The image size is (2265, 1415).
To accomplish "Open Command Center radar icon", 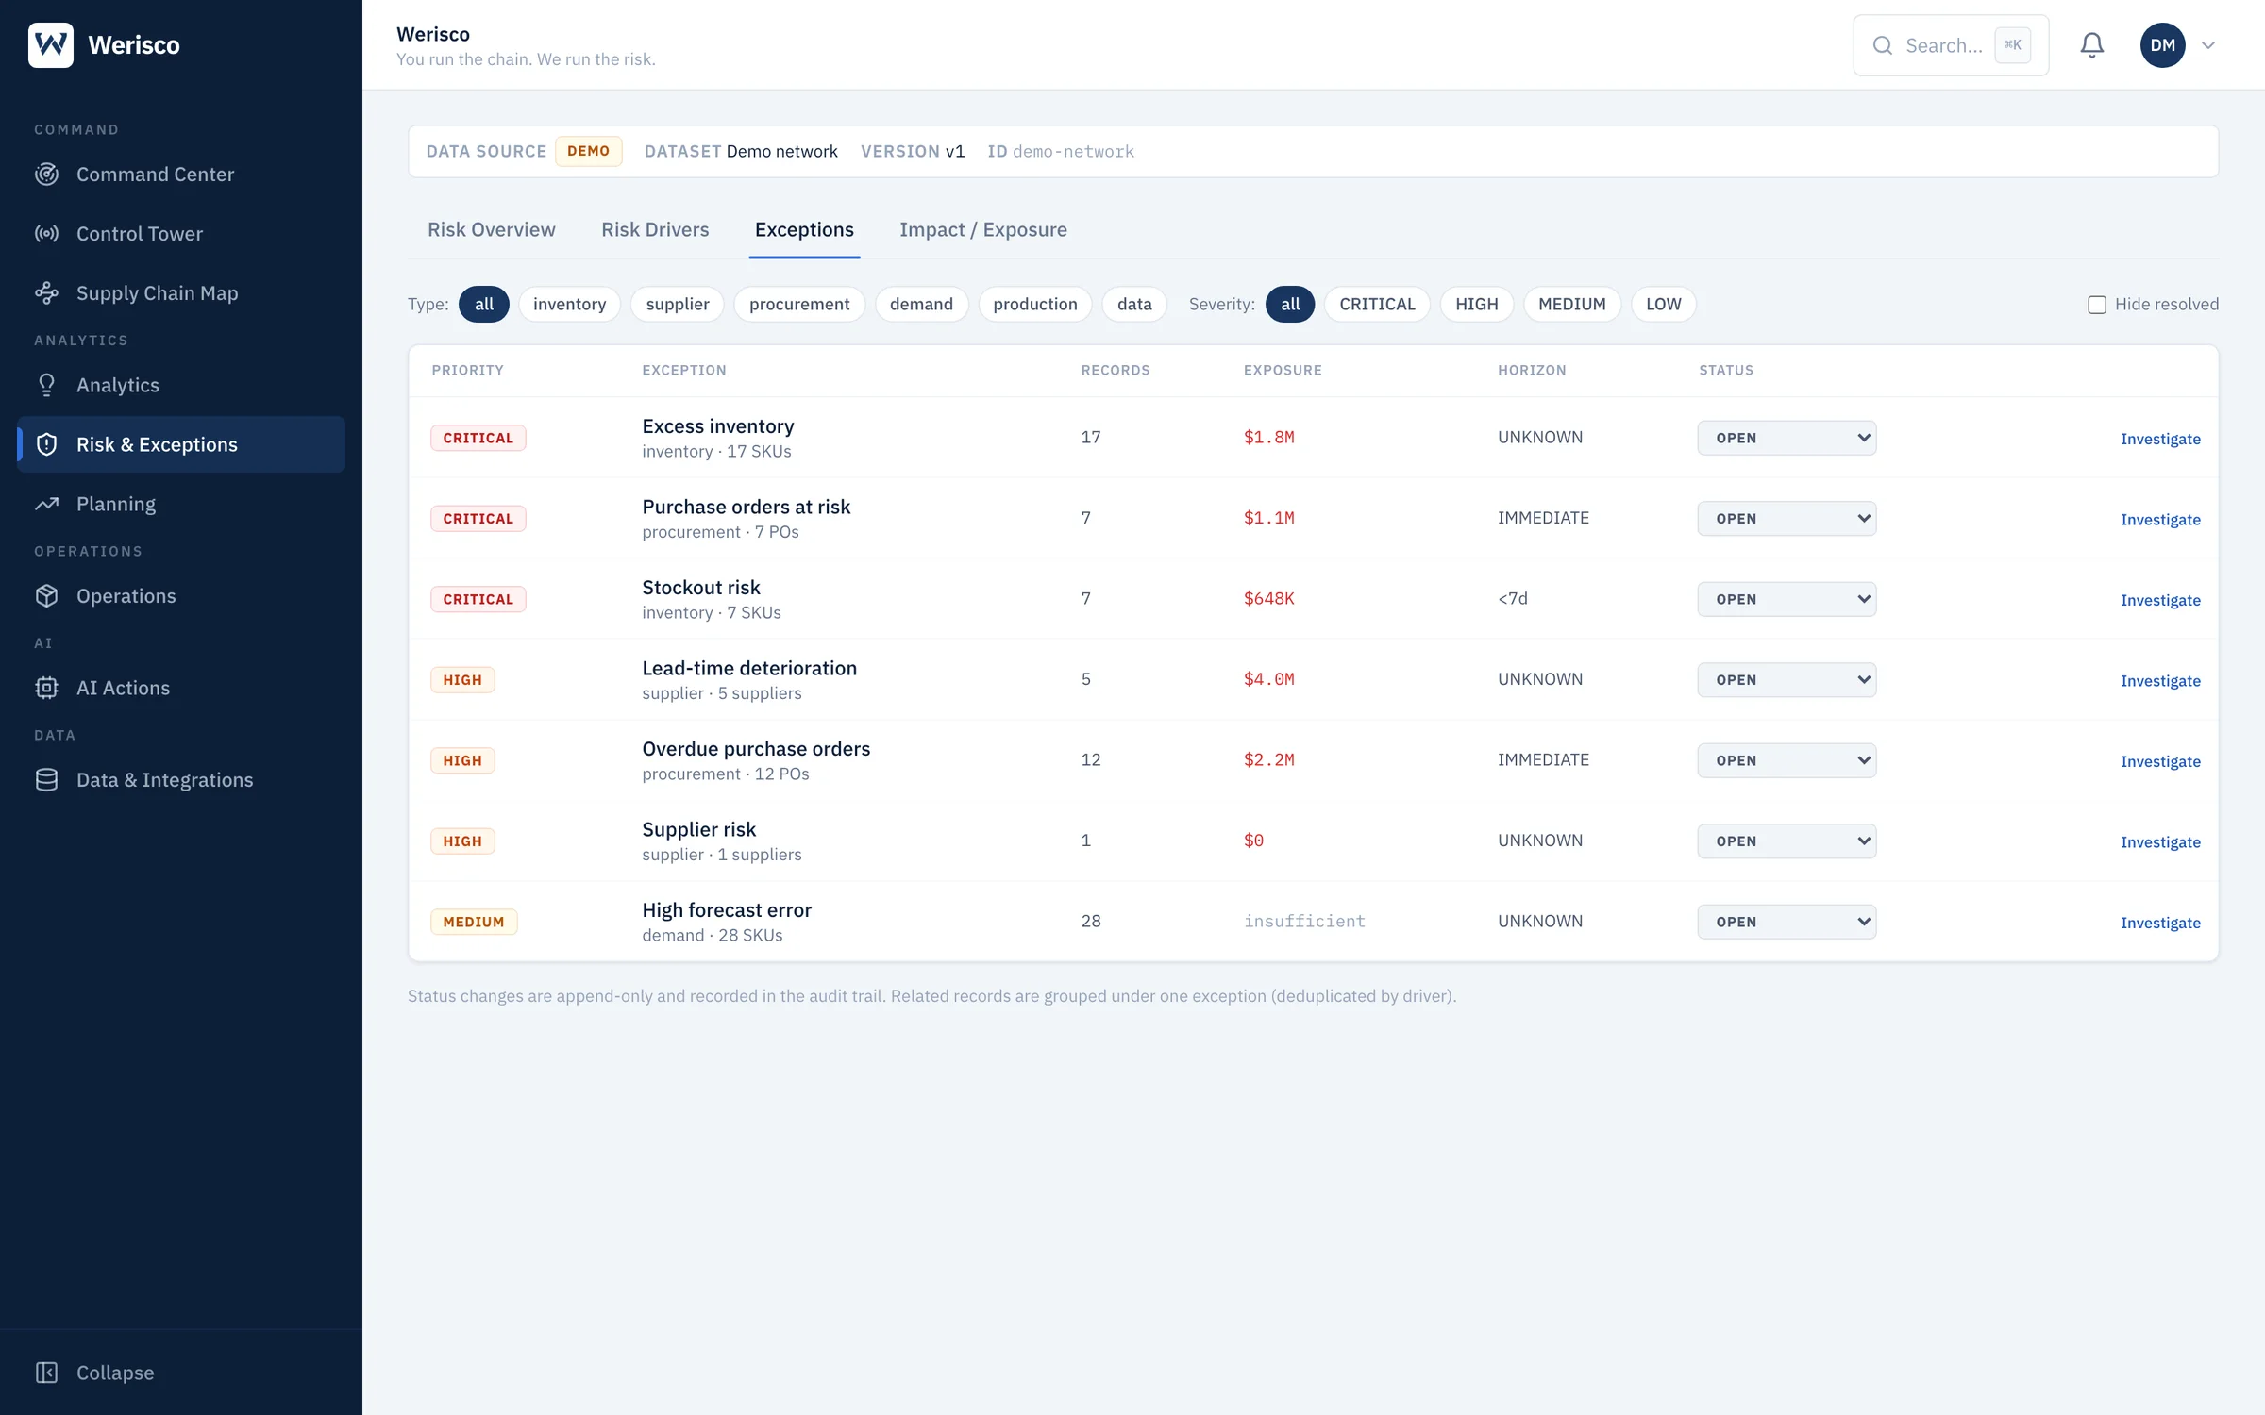I will (x=46, y=175).
